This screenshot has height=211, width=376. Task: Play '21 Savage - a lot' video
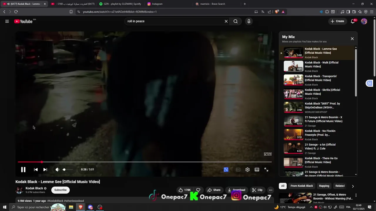click(317, 149)
